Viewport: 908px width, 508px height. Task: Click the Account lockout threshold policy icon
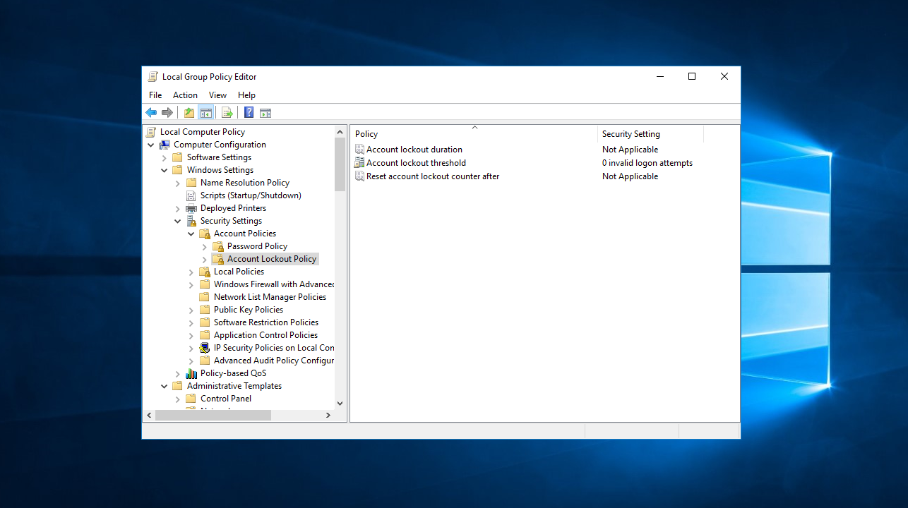pyautogui.click(x=359, y=163)
